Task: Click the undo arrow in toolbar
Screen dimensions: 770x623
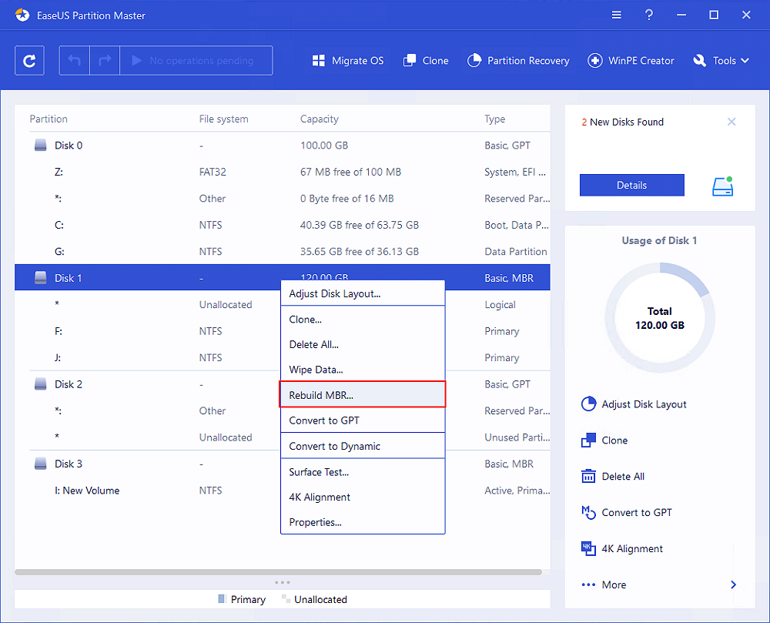Action: (x=74, y=60)
